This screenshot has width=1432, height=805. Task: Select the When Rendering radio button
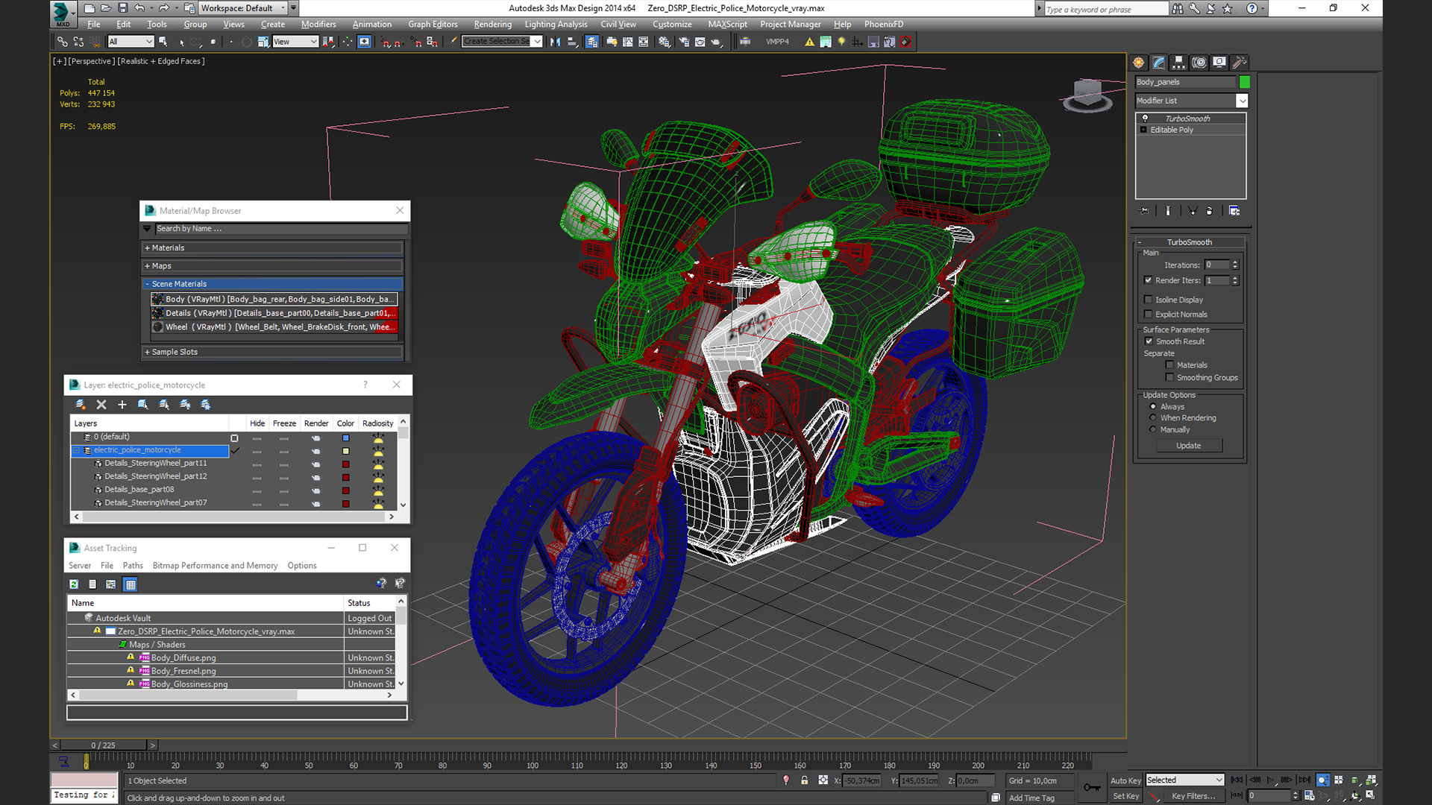(1153, 418)
